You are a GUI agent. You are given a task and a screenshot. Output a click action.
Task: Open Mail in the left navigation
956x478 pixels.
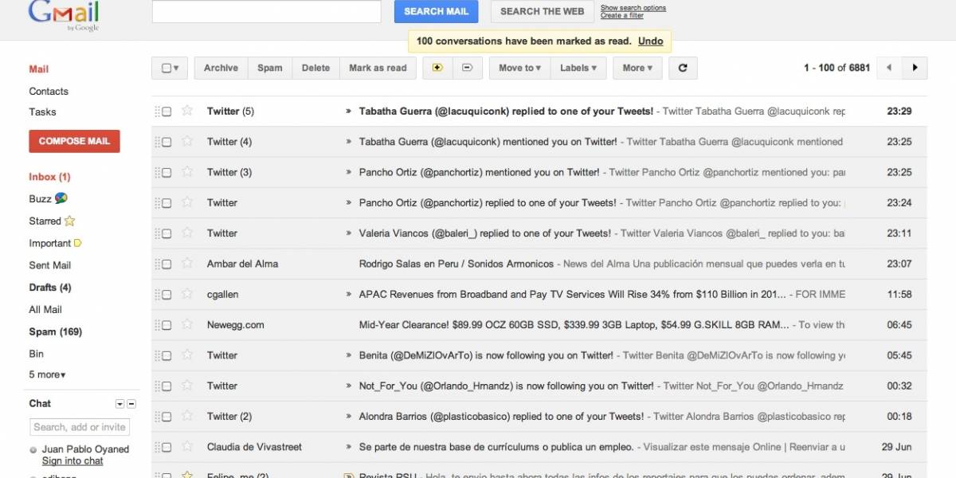(39, 69)
